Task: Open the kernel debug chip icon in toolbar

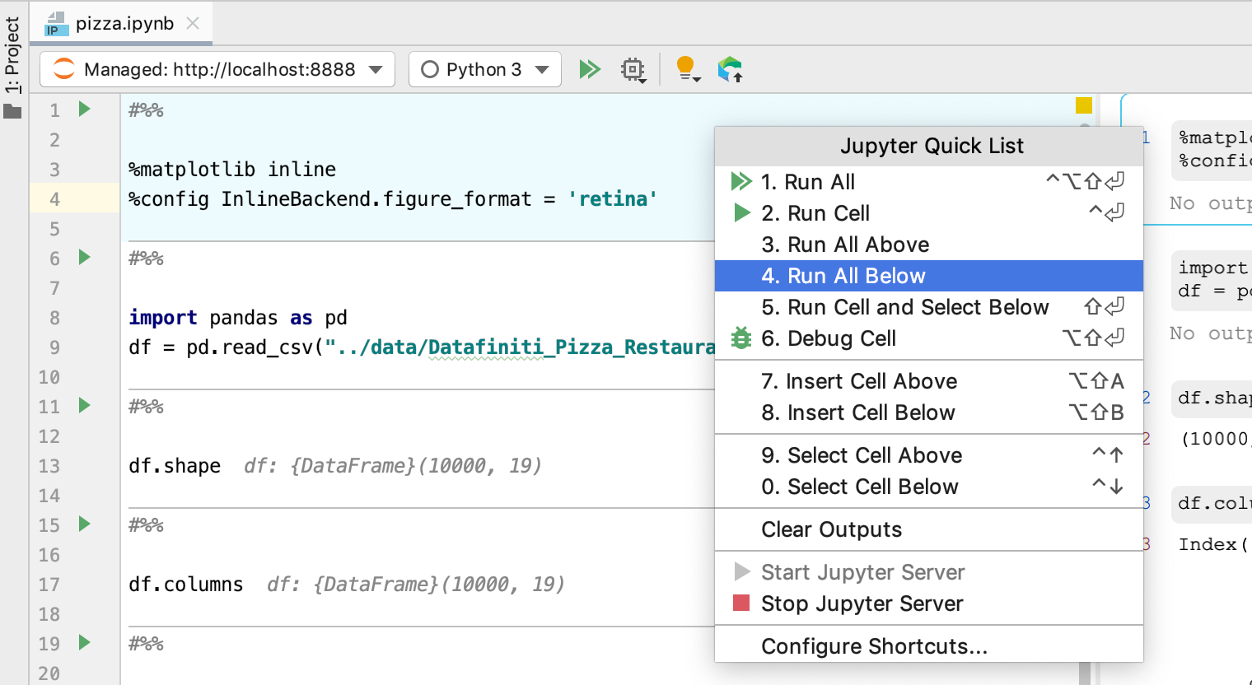Action: [x=633, y=69]
